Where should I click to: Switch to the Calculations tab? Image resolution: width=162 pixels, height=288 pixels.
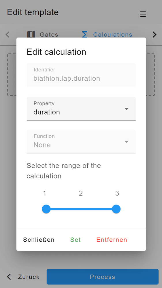107,34
